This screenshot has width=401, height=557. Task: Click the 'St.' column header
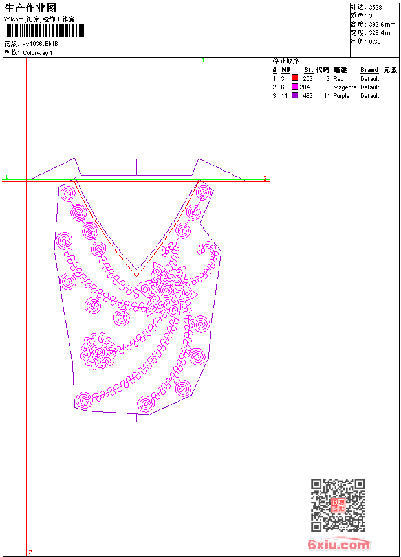click(309, 70)
